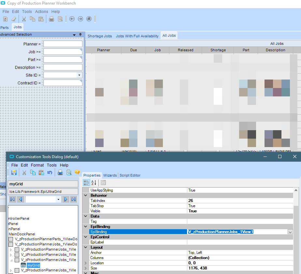Viewport: 301px width, 274px height.
Task: Collapse the Behavior property category
Action: point(86,195)
